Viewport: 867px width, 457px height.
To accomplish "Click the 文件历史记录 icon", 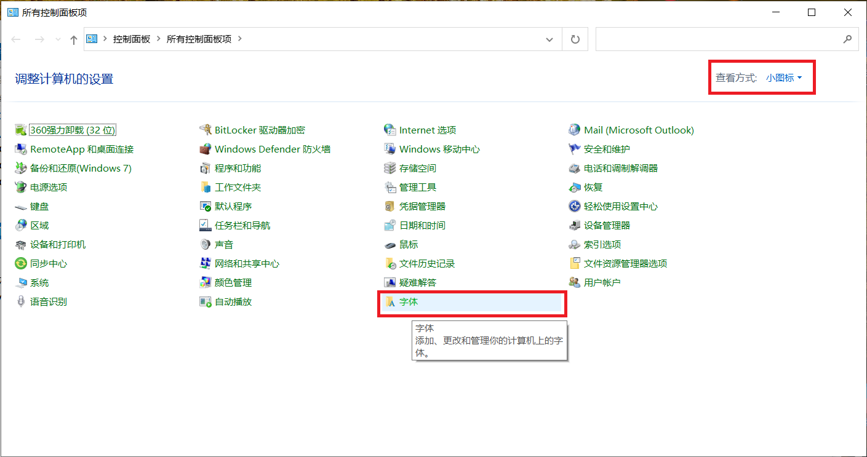I will (x=390, y=263).
